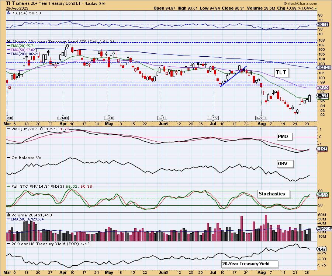The height and width of the screenshot is (276, 332).
Task: Click the -1.57 PMO axis value tag
Action: coord(322,149)
